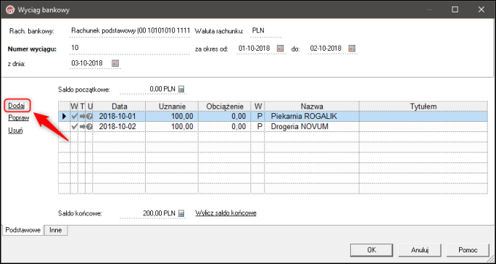Click the Data column header
Viewport: 496px width, 264px height.
tap(119, 107)
